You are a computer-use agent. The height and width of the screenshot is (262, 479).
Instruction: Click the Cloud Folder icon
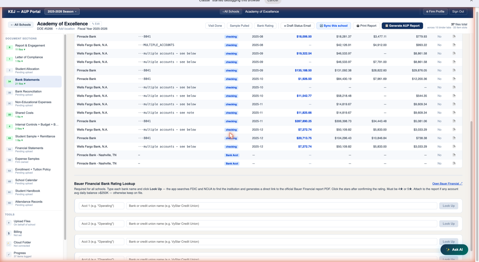click(x=9, y=244)
